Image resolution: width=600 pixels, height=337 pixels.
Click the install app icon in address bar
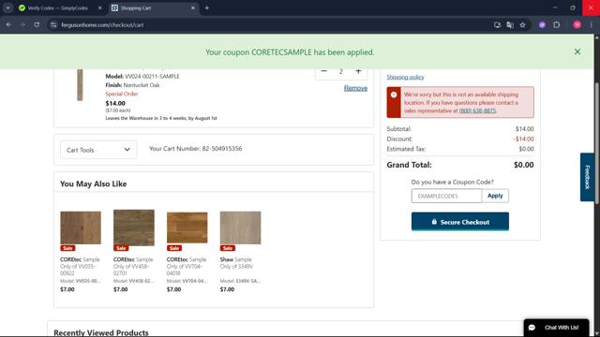point(497,25)
